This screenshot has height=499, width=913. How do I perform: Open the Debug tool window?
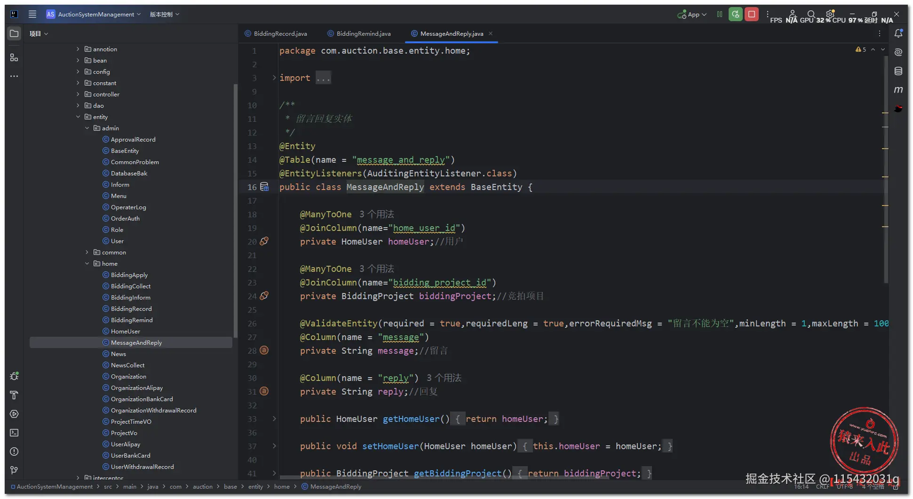[x=14, y=376]
